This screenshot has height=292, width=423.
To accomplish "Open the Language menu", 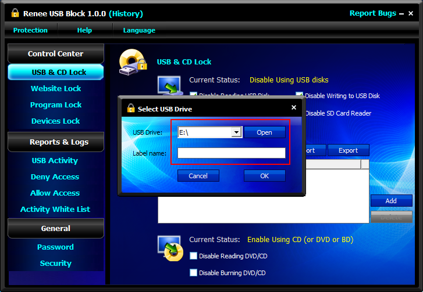I will [x=139, y=30].
